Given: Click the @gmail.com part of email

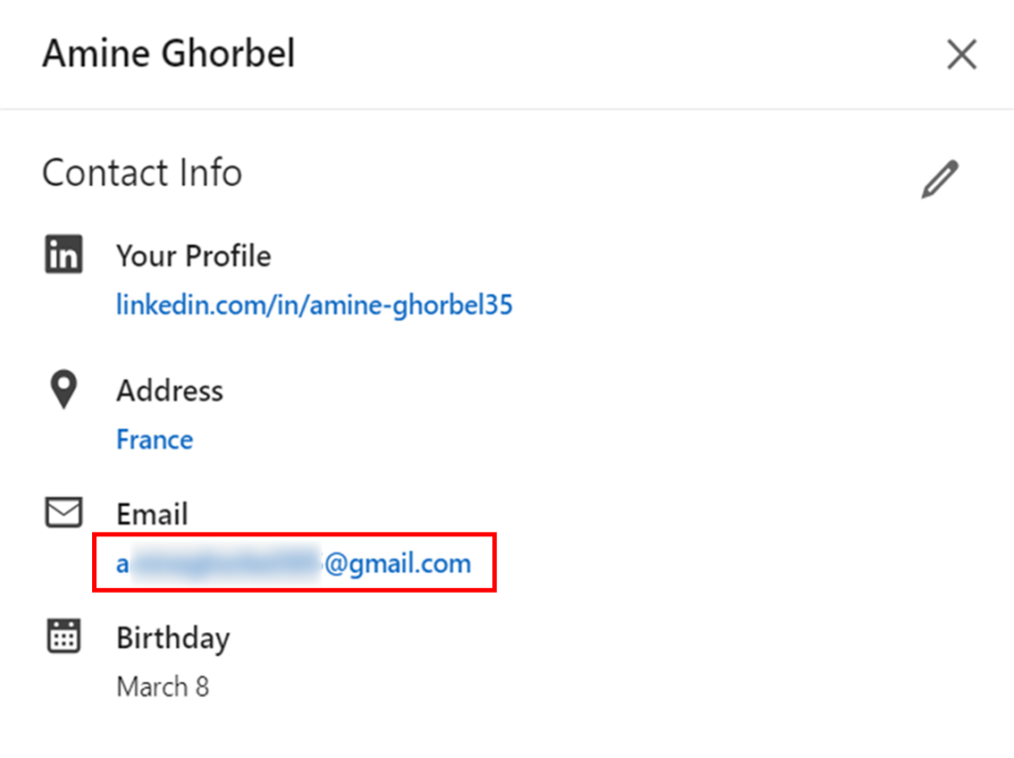Looking at the screenshot, I should 397,564.
